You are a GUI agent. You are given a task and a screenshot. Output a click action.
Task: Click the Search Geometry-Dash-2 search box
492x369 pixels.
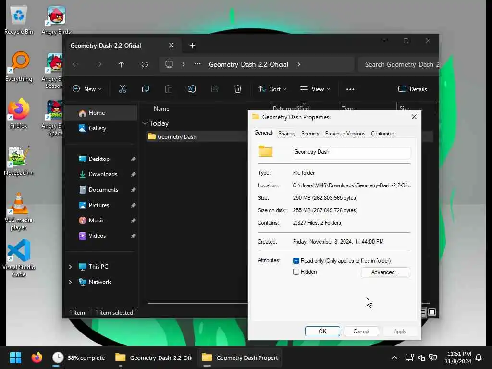point(399,64)
